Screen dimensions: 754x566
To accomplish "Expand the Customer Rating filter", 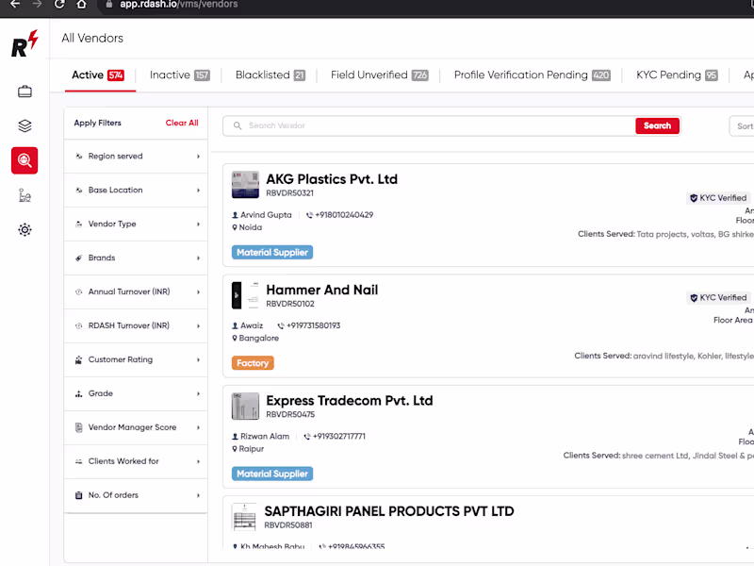I will [136, 360].
